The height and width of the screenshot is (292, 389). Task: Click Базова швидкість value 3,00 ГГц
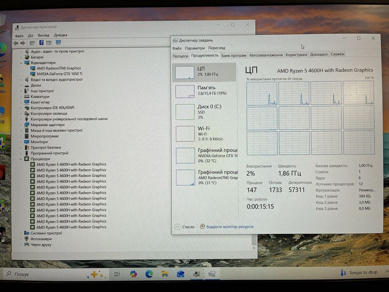tap(365, 166)
